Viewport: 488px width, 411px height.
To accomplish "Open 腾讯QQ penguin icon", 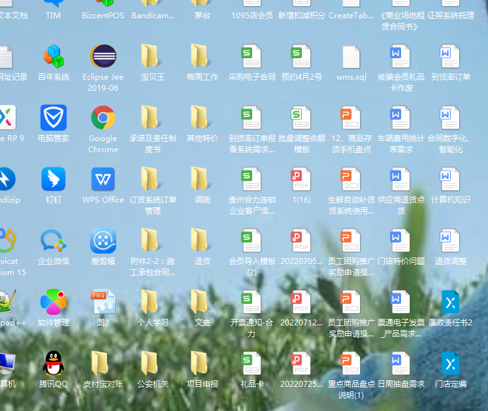I will (54, 363).
